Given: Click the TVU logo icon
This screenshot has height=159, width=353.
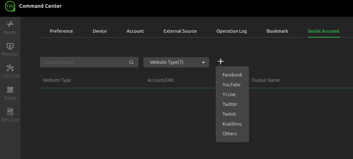Looking at the screenshot, I should point(10,6).
